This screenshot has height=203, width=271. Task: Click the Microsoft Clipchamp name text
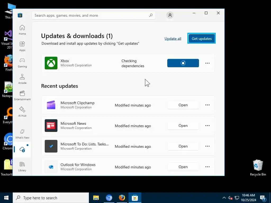point(78,103)
